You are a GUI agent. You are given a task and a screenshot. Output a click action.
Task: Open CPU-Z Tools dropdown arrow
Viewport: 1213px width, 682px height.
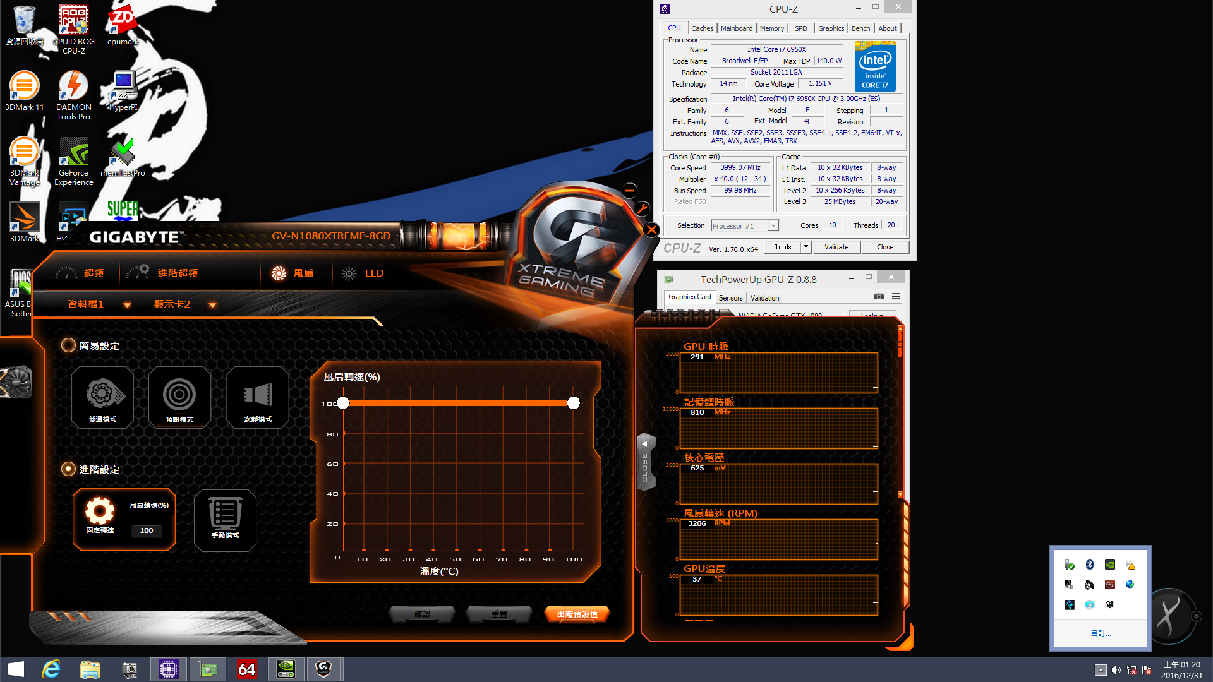tap(806, 247)
